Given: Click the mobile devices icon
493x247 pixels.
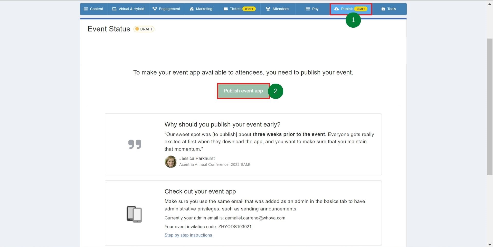Looking at the screenshot, I should coord(134,214).
